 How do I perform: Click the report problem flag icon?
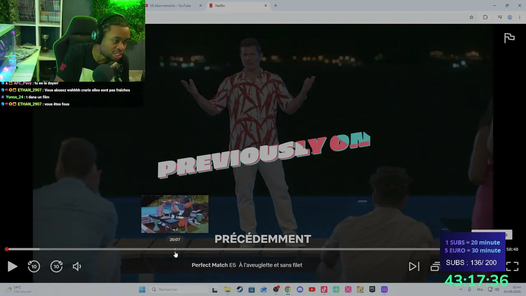pos(509,38)
